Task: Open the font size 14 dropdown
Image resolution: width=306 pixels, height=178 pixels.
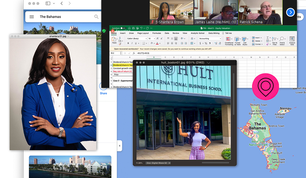Action: [151, 39]
